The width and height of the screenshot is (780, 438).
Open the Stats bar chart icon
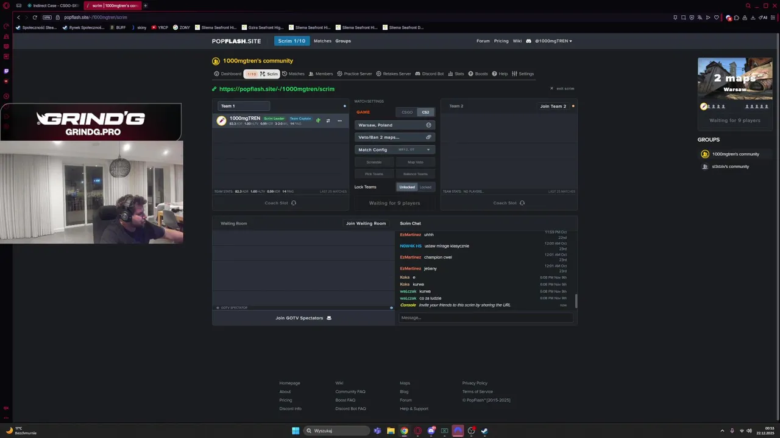[x=450, y=74]
